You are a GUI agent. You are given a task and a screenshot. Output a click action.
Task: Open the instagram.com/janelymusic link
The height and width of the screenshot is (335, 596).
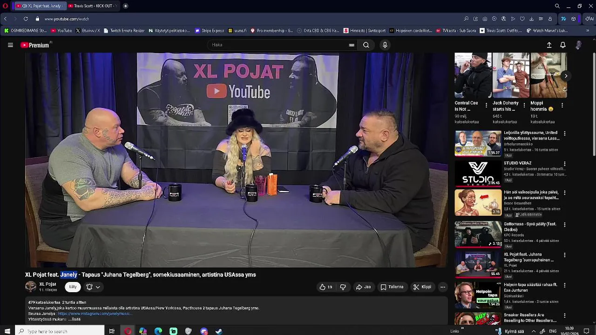coord(94,314)
